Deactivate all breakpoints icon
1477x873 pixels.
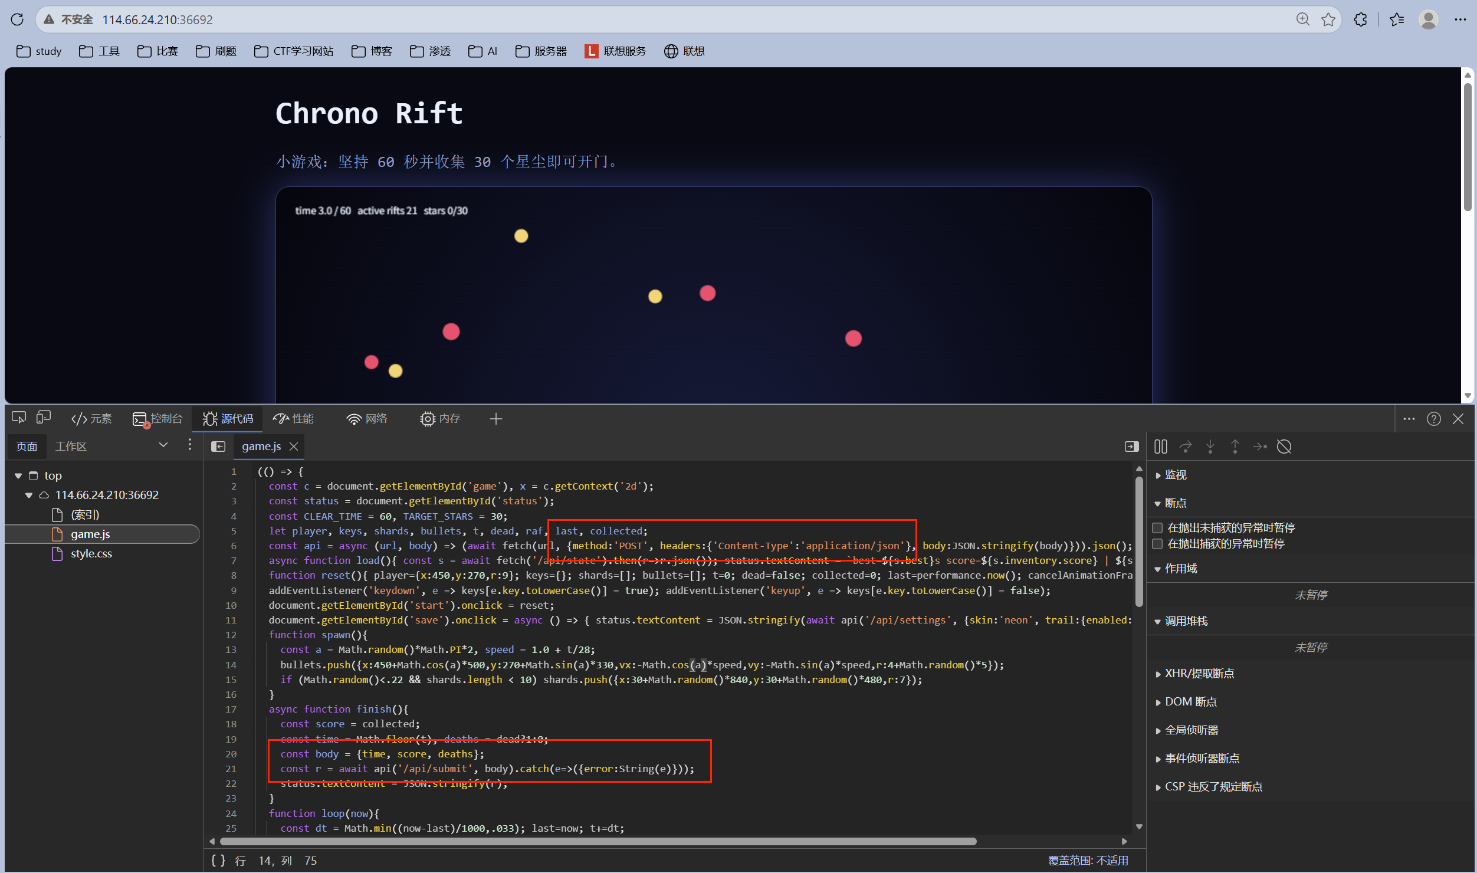tap(1284, 447)
